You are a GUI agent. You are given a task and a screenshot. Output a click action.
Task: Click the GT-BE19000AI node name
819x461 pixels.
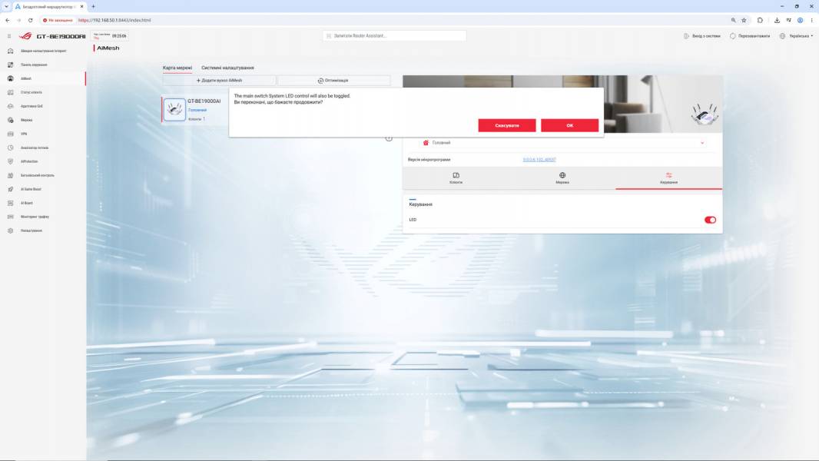[204, 101]
